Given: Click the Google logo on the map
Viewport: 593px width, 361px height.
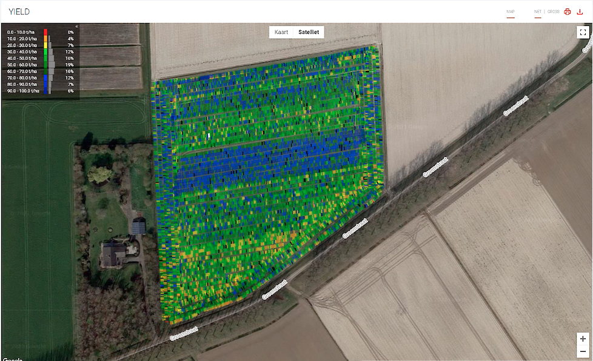Looking at the screenshot, I should [12, 359].
